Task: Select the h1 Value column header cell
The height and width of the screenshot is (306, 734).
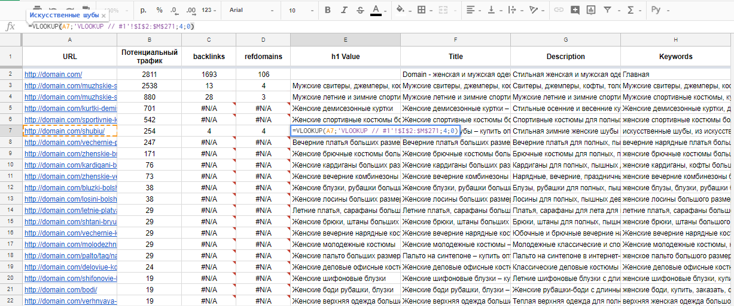Action: [345, 57]
